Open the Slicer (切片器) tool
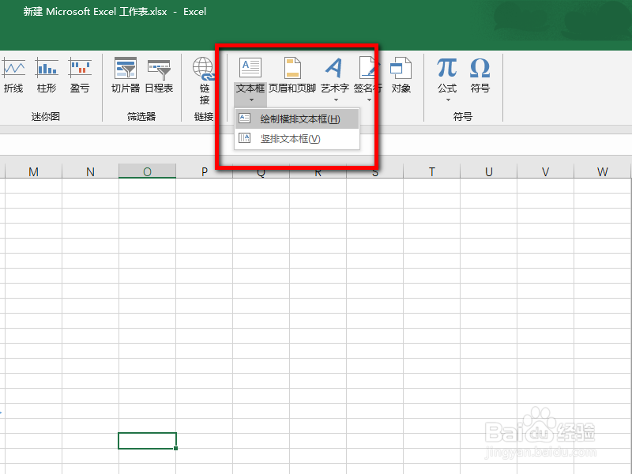The image size is (632, 474). [126, 75]
